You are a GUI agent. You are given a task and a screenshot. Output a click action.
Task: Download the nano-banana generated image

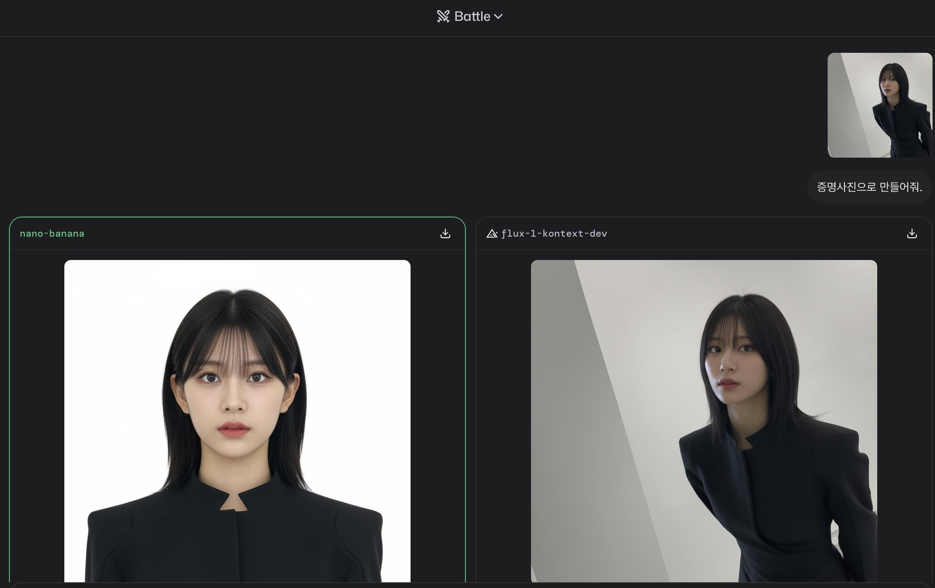[x=445, y=233]
